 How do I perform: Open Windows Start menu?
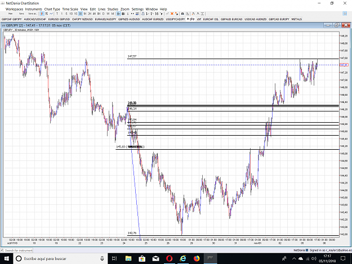(x=7, y=258)
